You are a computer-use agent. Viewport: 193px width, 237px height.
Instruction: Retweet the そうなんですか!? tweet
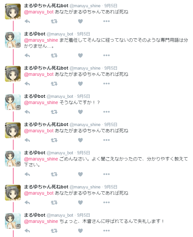[x=54, y=112]
